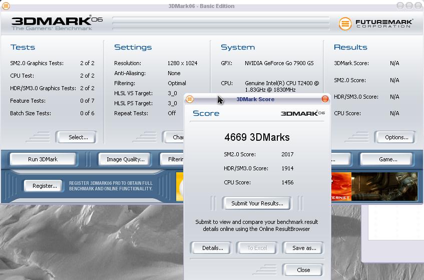The image size is (424, 280).
Task: Start benchmark with Run 3DMark
Action: click(x=43, y=159)
